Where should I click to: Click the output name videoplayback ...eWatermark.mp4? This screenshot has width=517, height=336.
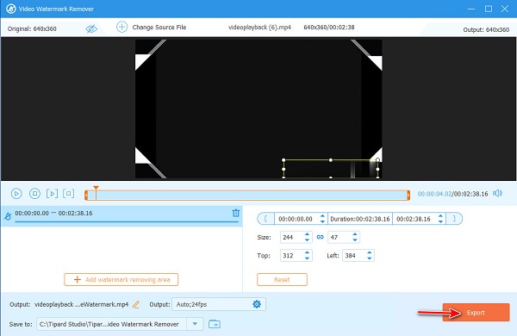[x=82, y=304]
